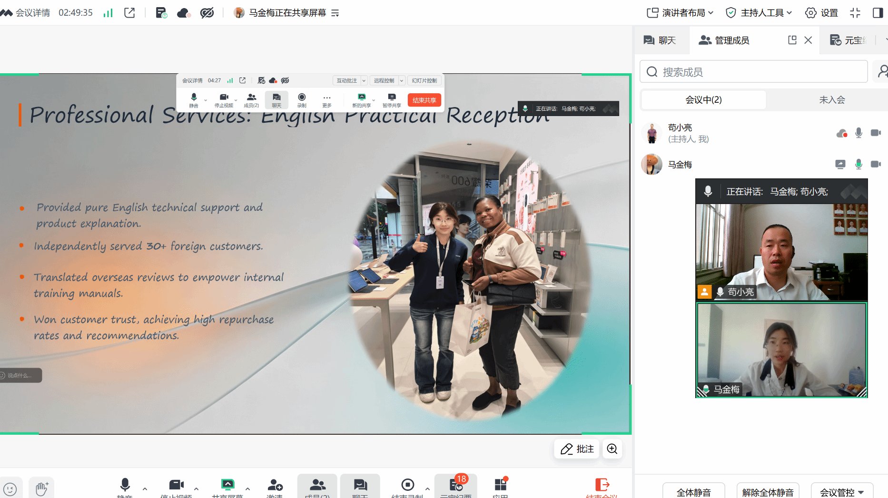Click the stop recording icon in bottom toolbar
The width and height of the screenshot is (888, 498).
tap(407, 485)
